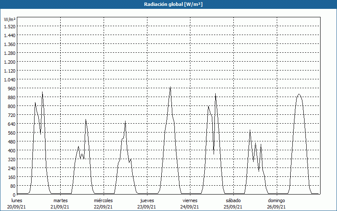Click the 1.520 y-axis value

point(10,26)
